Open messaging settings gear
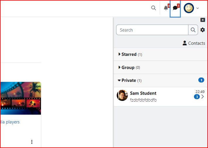The height and width of the screenshot is (148, 208). (x=202, y=30)
